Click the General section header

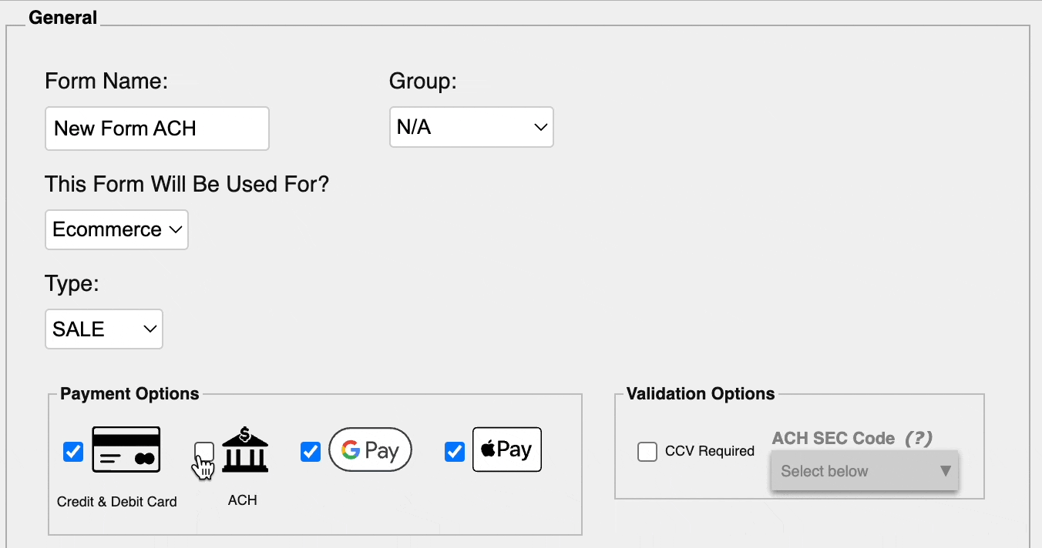(x=62, y=16)
